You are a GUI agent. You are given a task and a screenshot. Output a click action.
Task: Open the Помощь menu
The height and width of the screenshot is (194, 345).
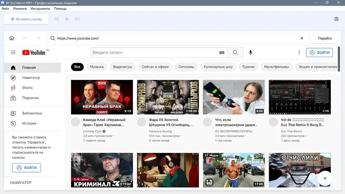point(60,9)
